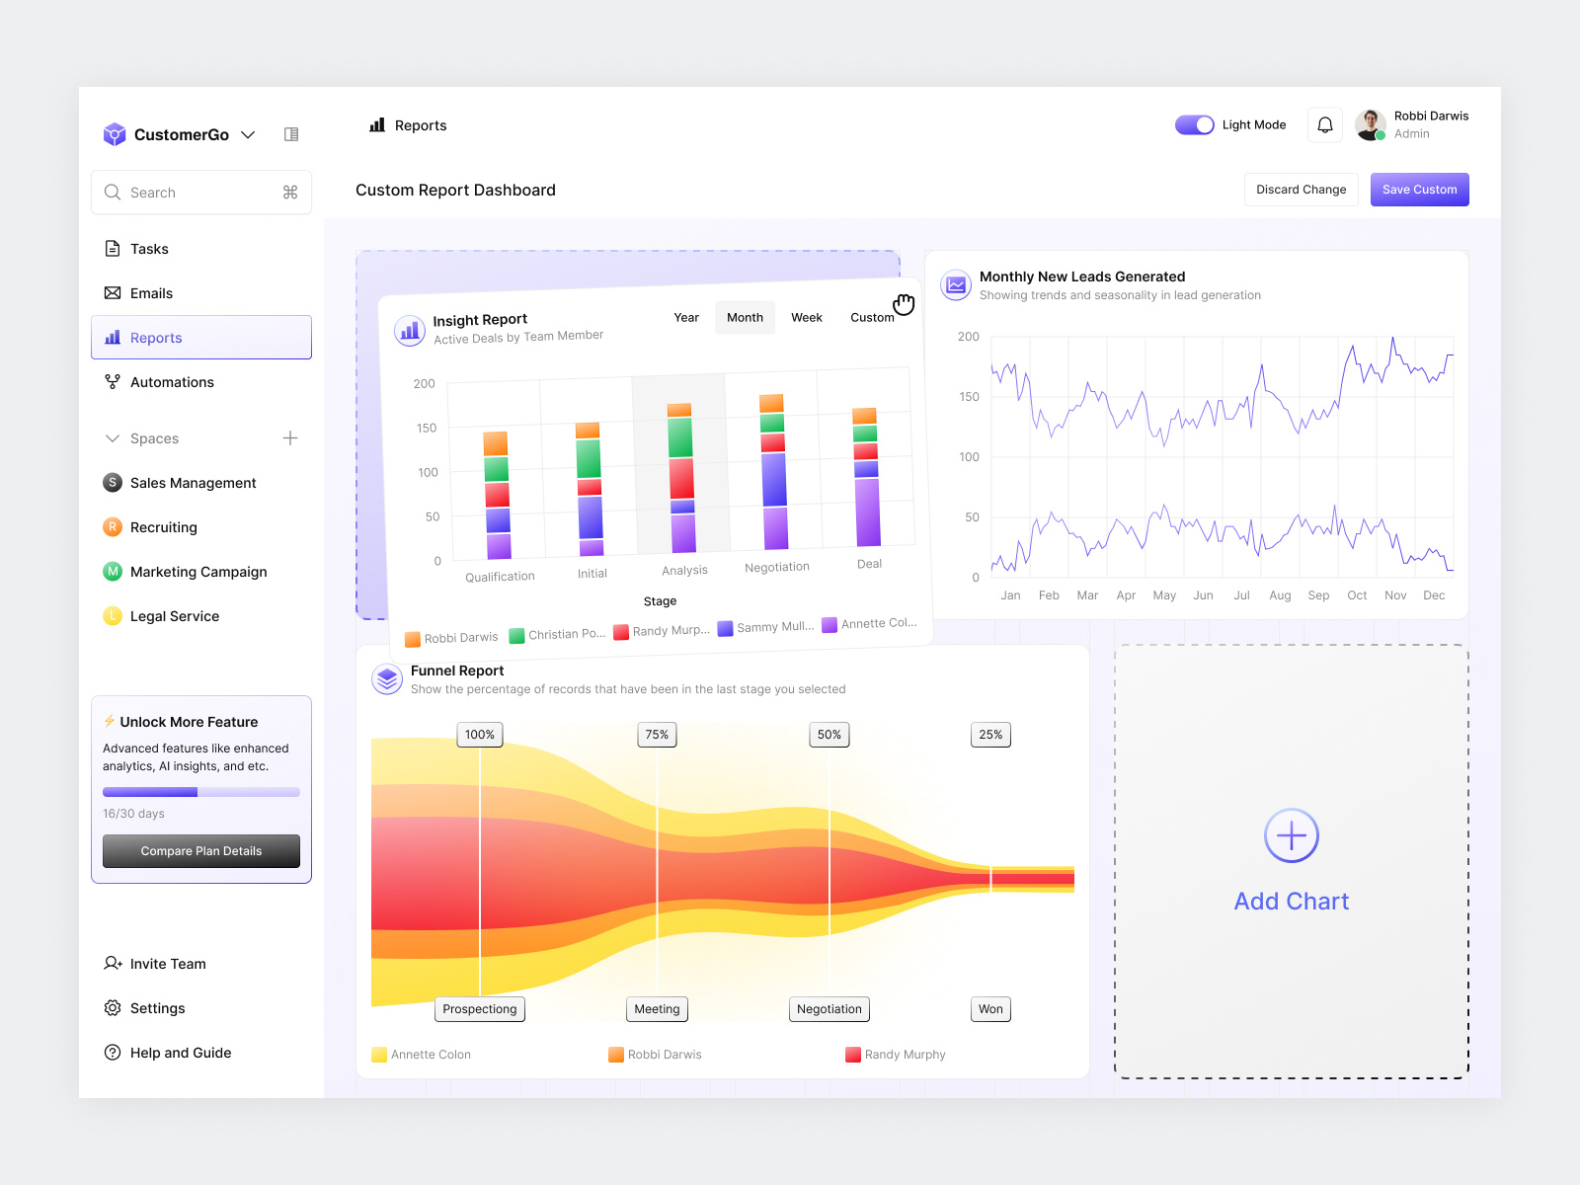Switch Insight Report to Week view
The width and height of the screenshot is (1580, 1185).
pyautogui.click(x=806, y=317)
